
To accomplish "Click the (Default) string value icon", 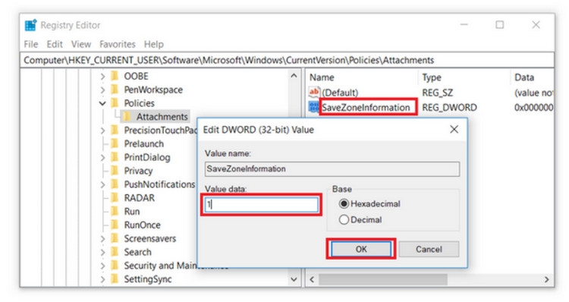I will tap(314, 93).
